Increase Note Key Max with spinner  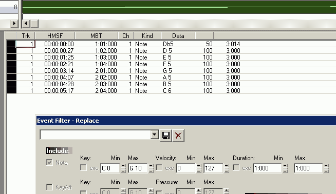[x=151, y=166]
